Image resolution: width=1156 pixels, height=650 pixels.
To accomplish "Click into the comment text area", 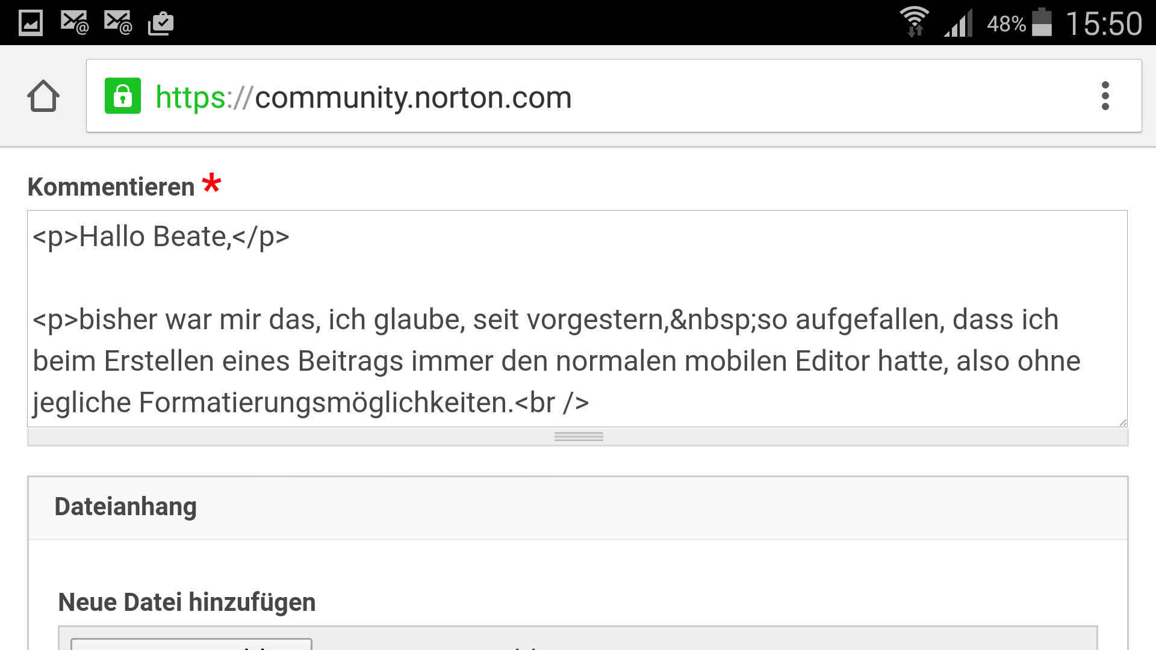I will [577, 318].
